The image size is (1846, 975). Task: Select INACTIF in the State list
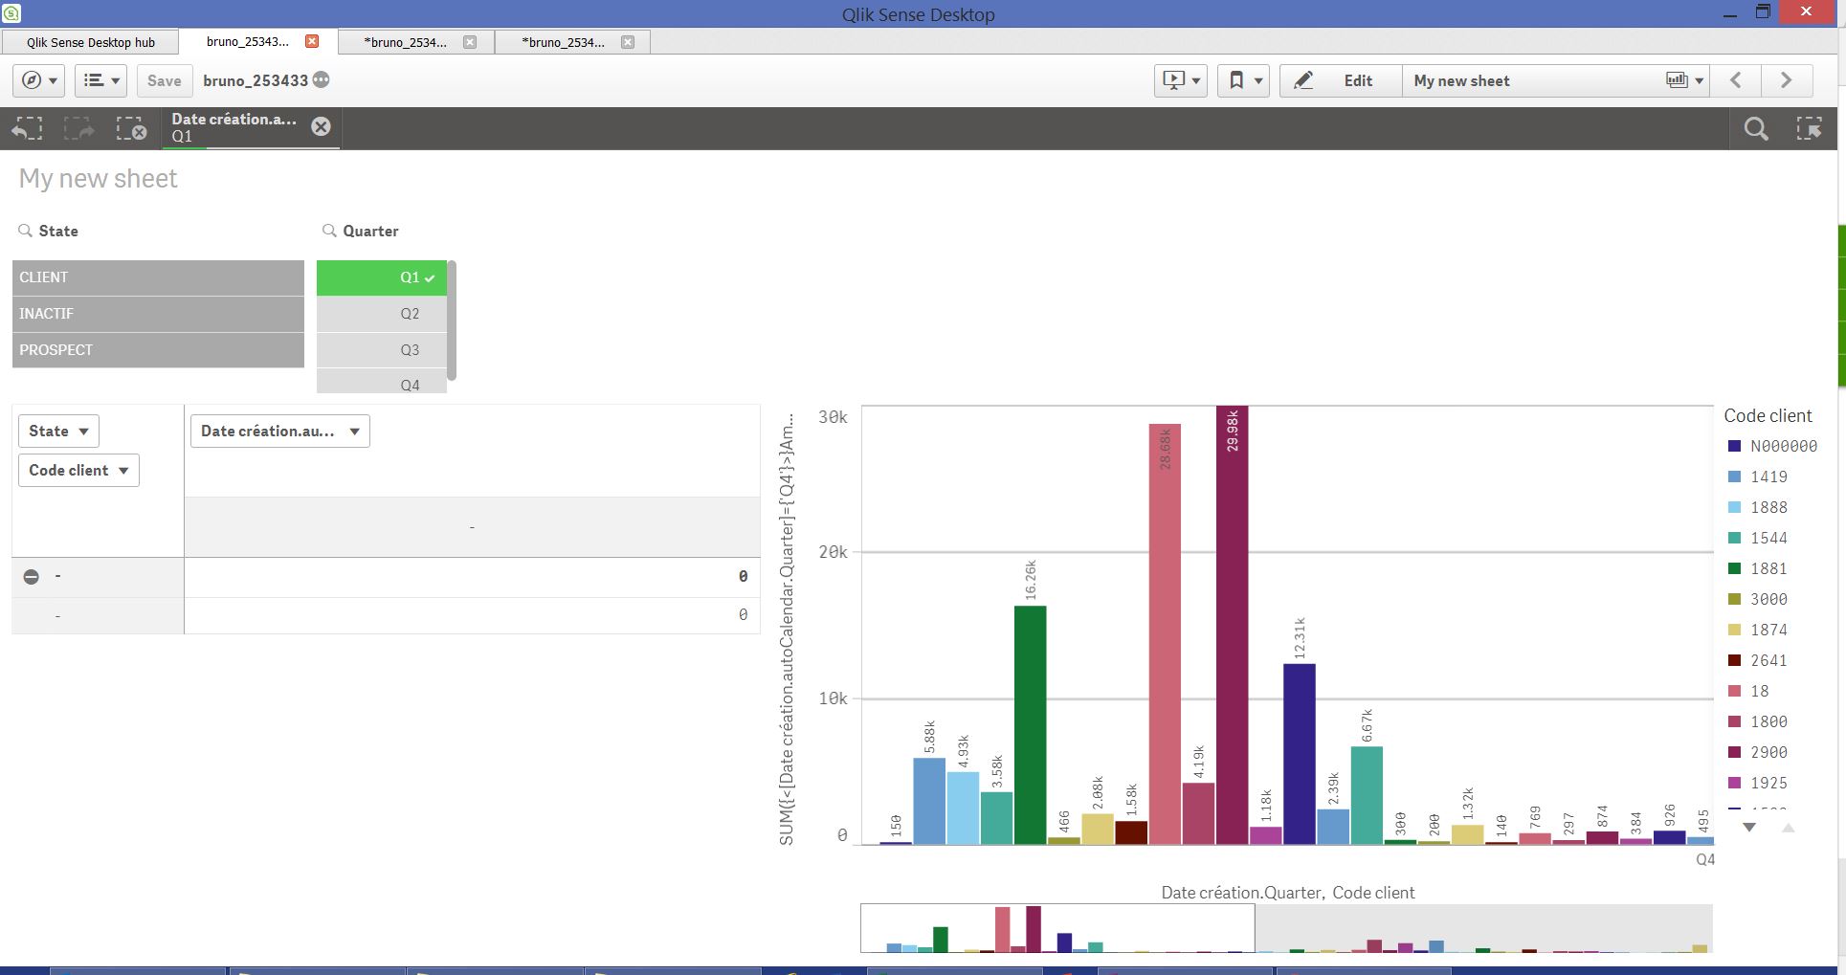pos(158,314)
